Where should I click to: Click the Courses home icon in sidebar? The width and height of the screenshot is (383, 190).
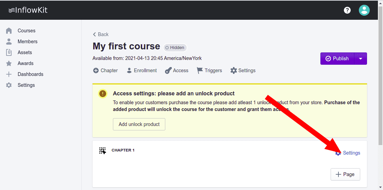tap(9, 31)
